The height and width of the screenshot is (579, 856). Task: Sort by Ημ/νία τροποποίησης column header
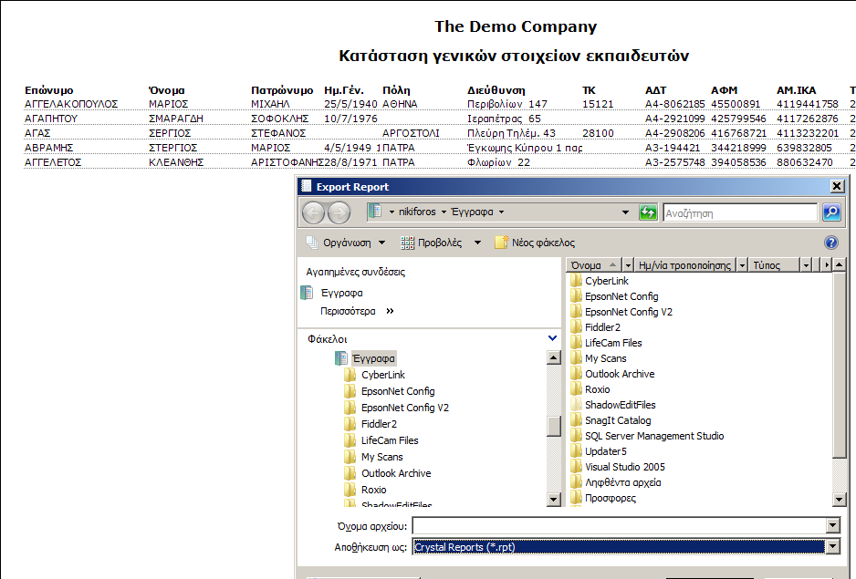coord(685,265)
